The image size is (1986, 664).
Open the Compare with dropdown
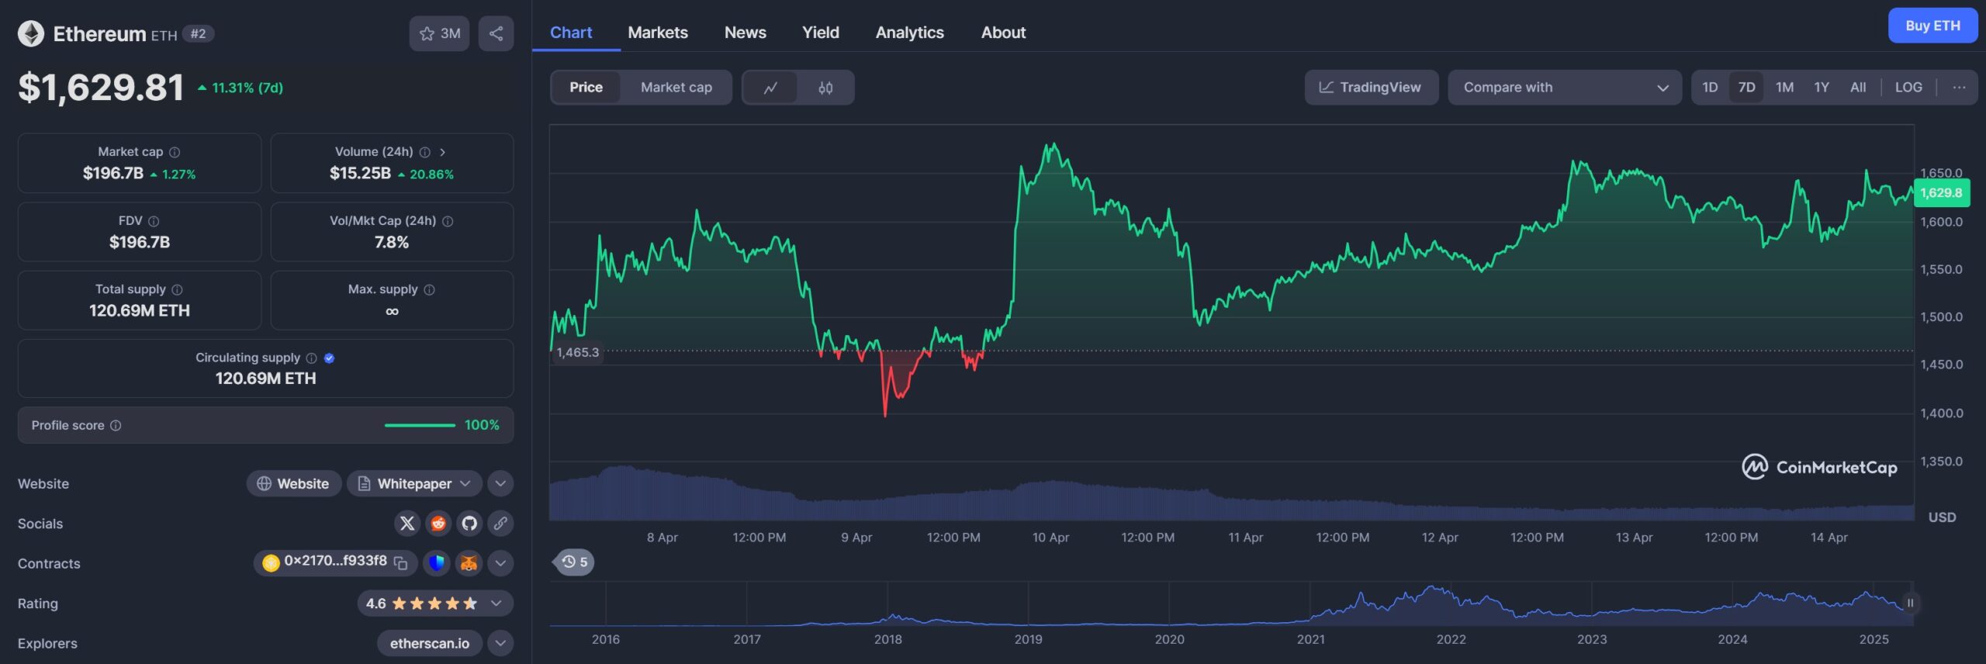tap(1564, 88)
